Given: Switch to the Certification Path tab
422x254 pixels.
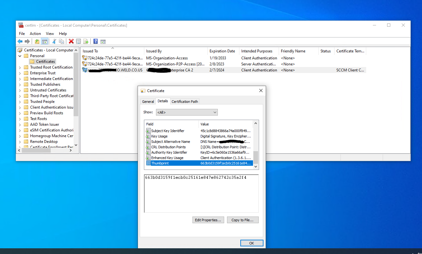Looking at the screenshot, I should click(185, 101).
